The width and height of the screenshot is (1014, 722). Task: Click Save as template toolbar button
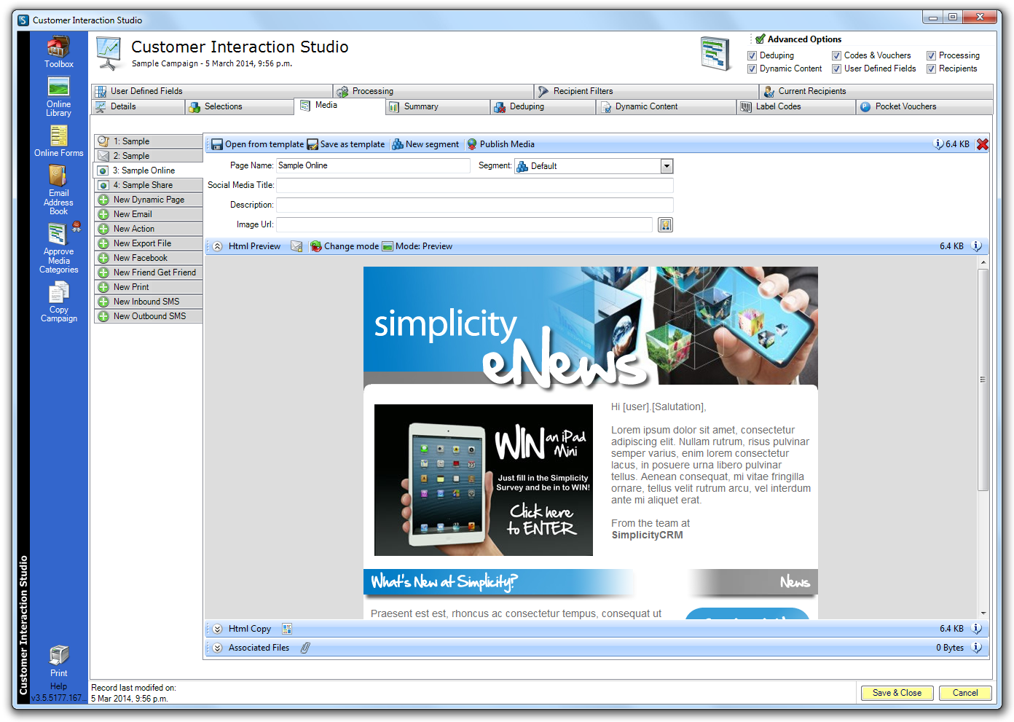pos(346,144)
